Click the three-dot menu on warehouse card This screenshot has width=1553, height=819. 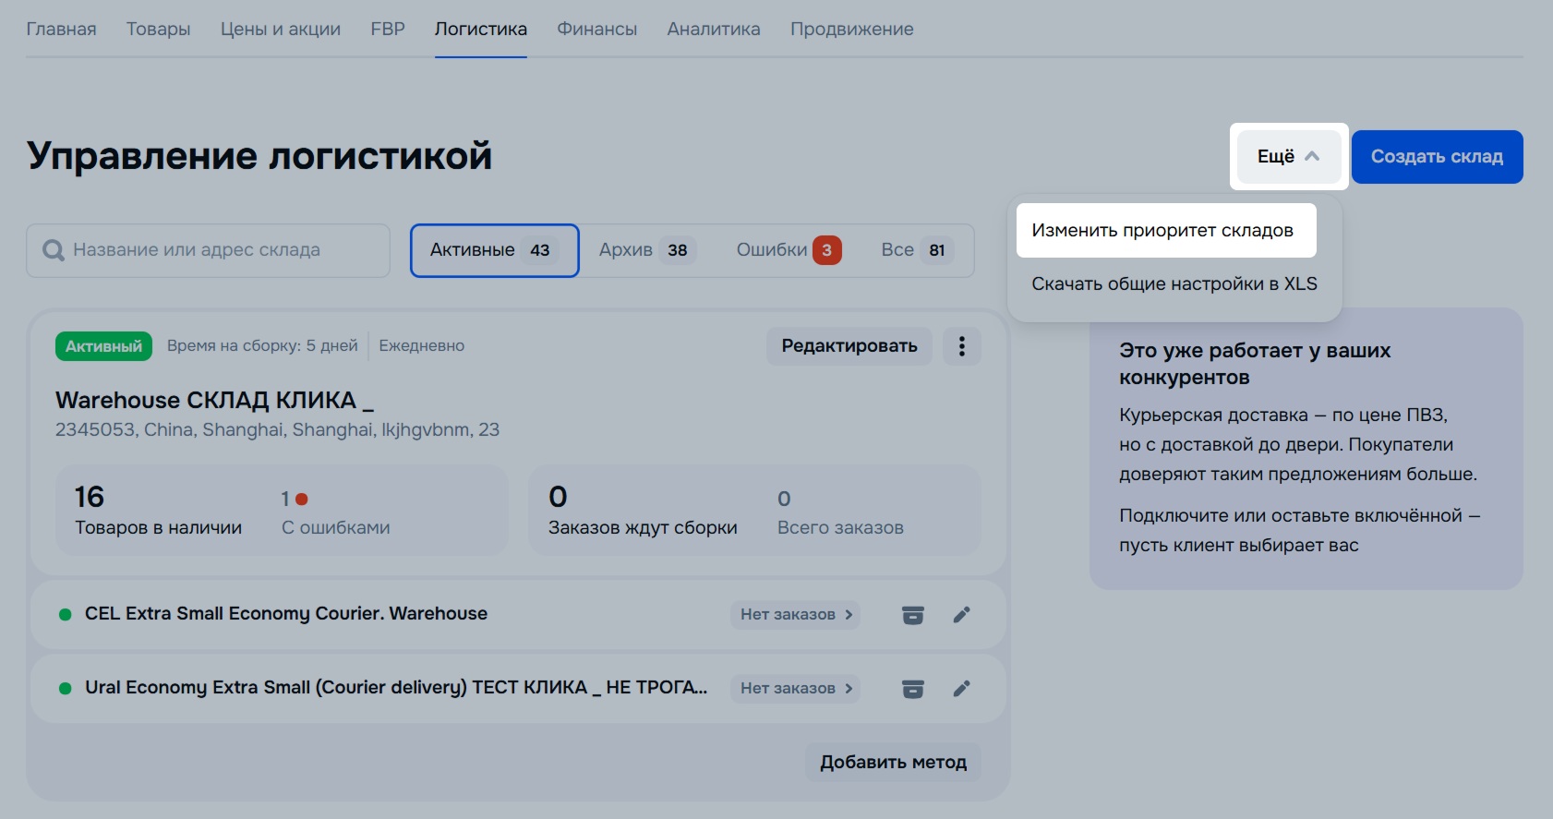click(x=961, y=346)
